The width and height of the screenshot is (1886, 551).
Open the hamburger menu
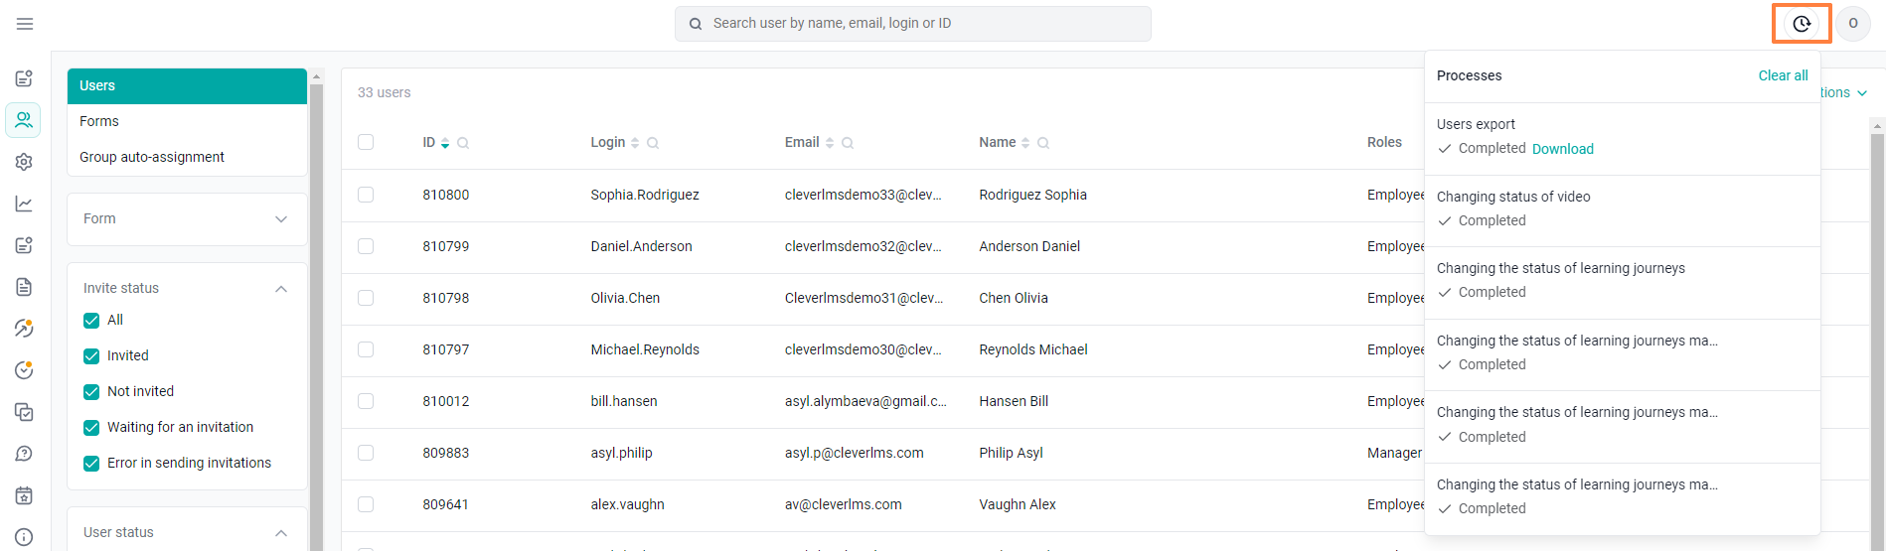tap(25, 24)
